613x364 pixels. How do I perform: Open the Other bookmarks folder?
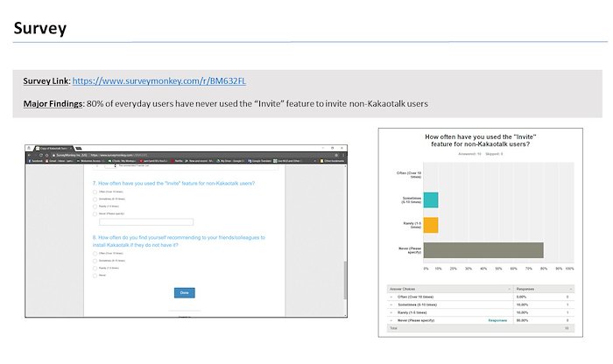[x=332, y=160]
